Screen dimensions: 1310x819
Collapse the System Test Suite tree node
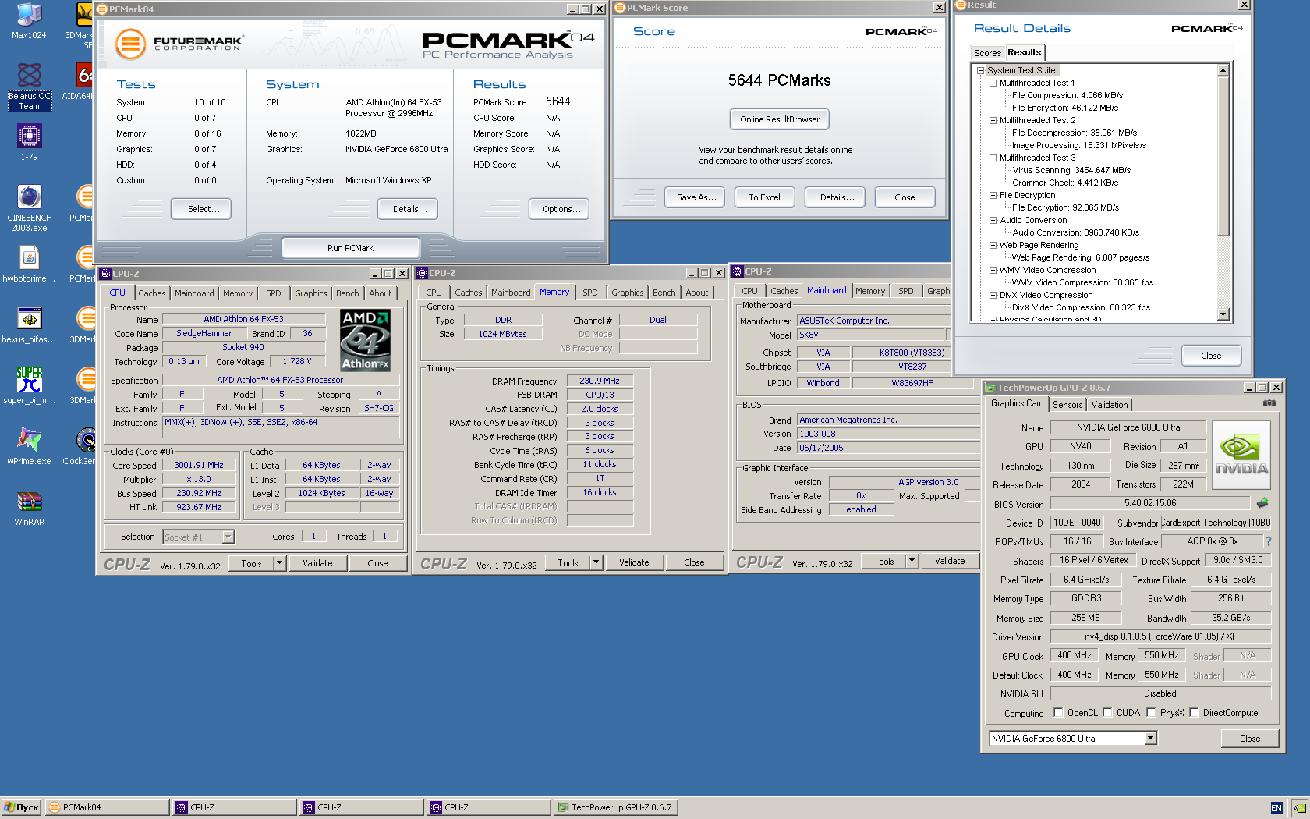point(981,70)
